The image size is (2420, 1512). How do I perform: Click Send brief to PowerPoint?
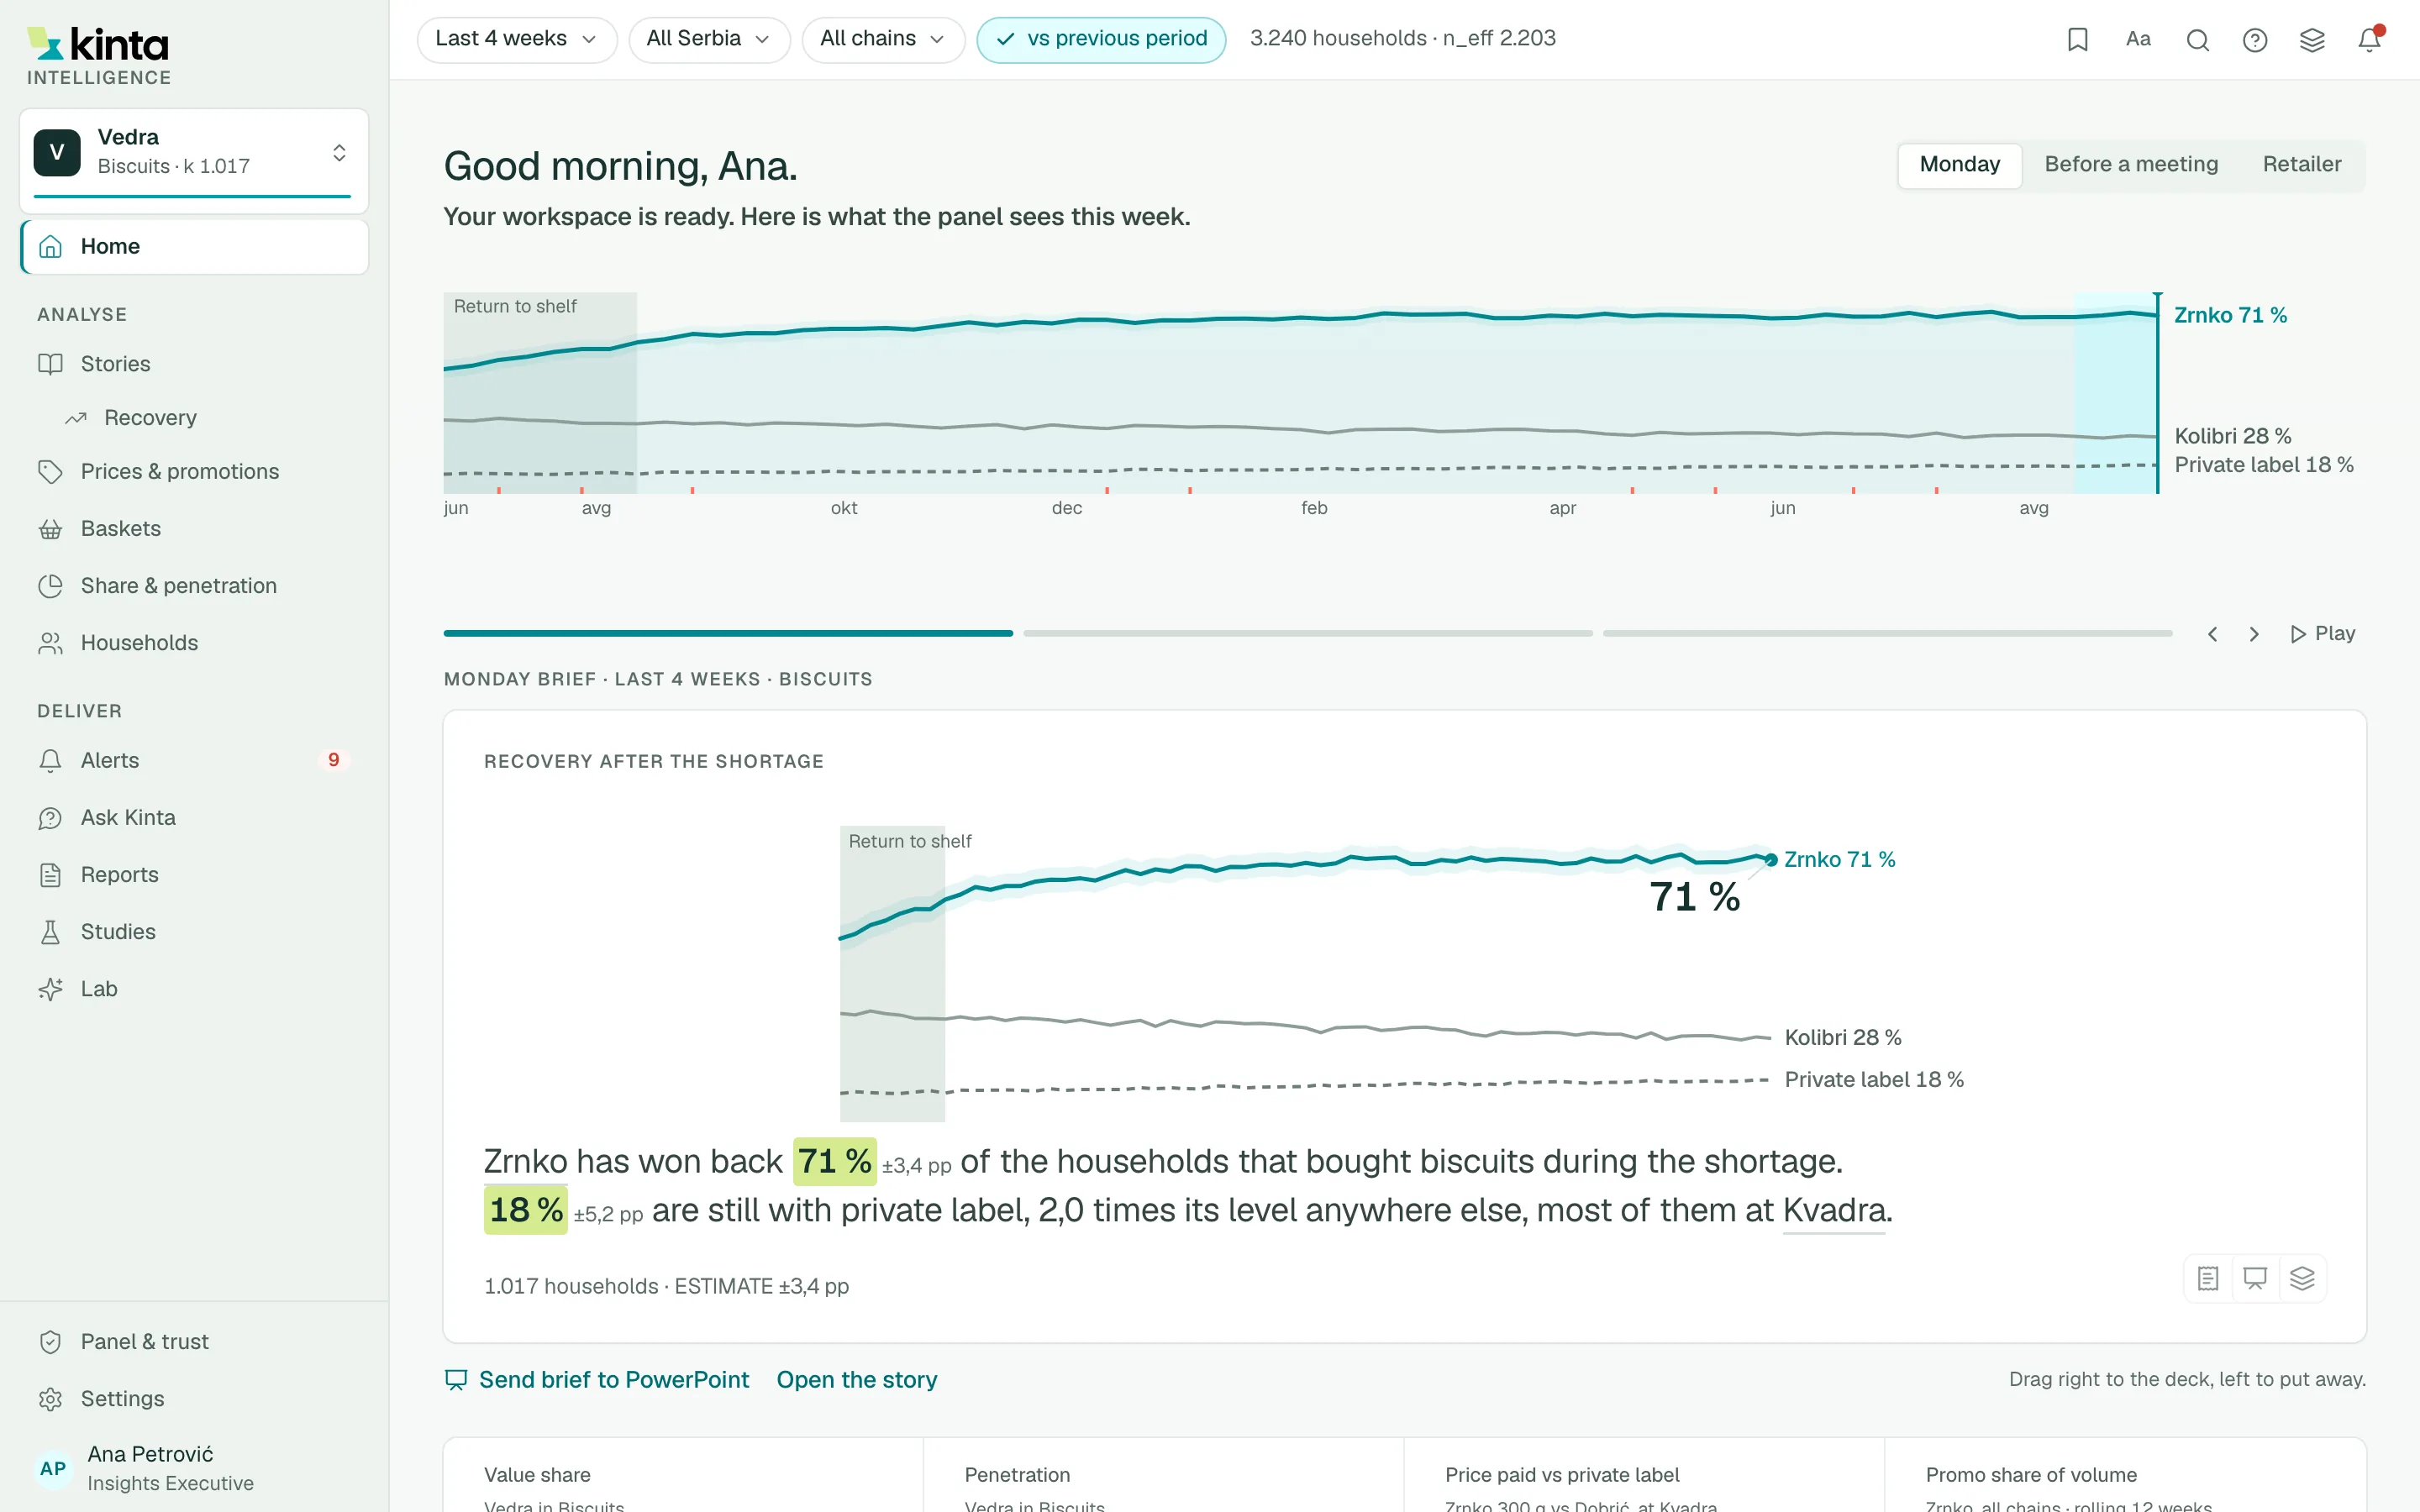point(597,1380)
